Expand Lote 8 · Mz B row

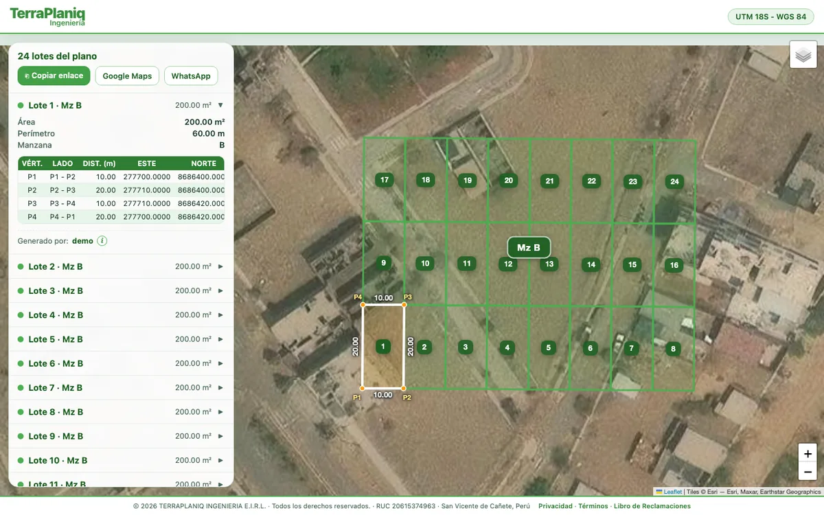click(x=121, y=412)
